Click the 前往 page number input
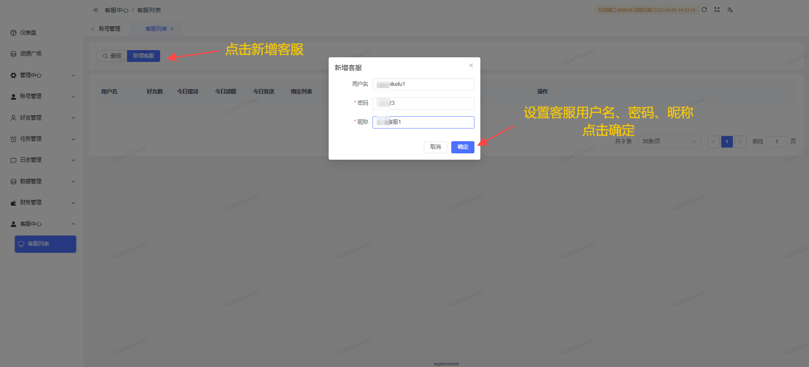The width and height of the screenshot is (809, 367). click(x=777, y=142)
